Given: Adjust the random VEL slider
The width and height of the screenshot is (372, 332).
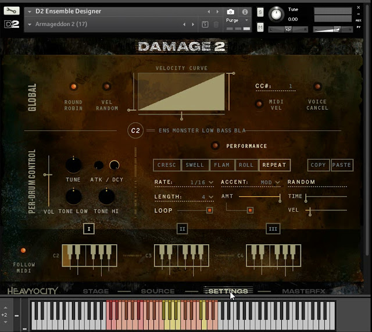Looking at the screenshot, I should pos(326,210).
